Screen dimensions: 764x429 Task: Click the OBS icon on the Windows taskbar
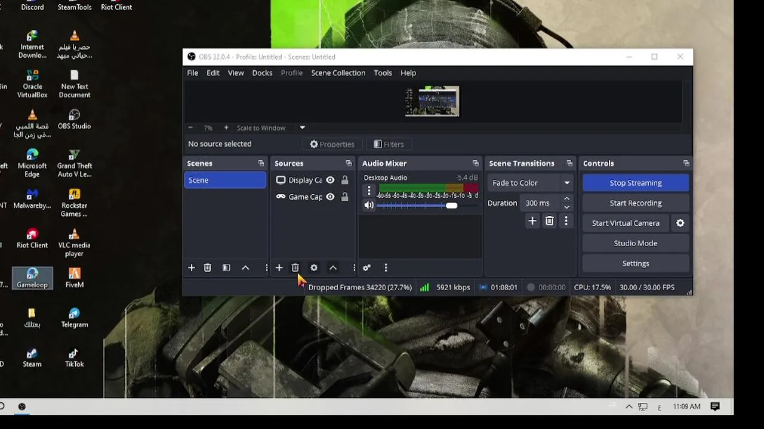pos(22,406)
